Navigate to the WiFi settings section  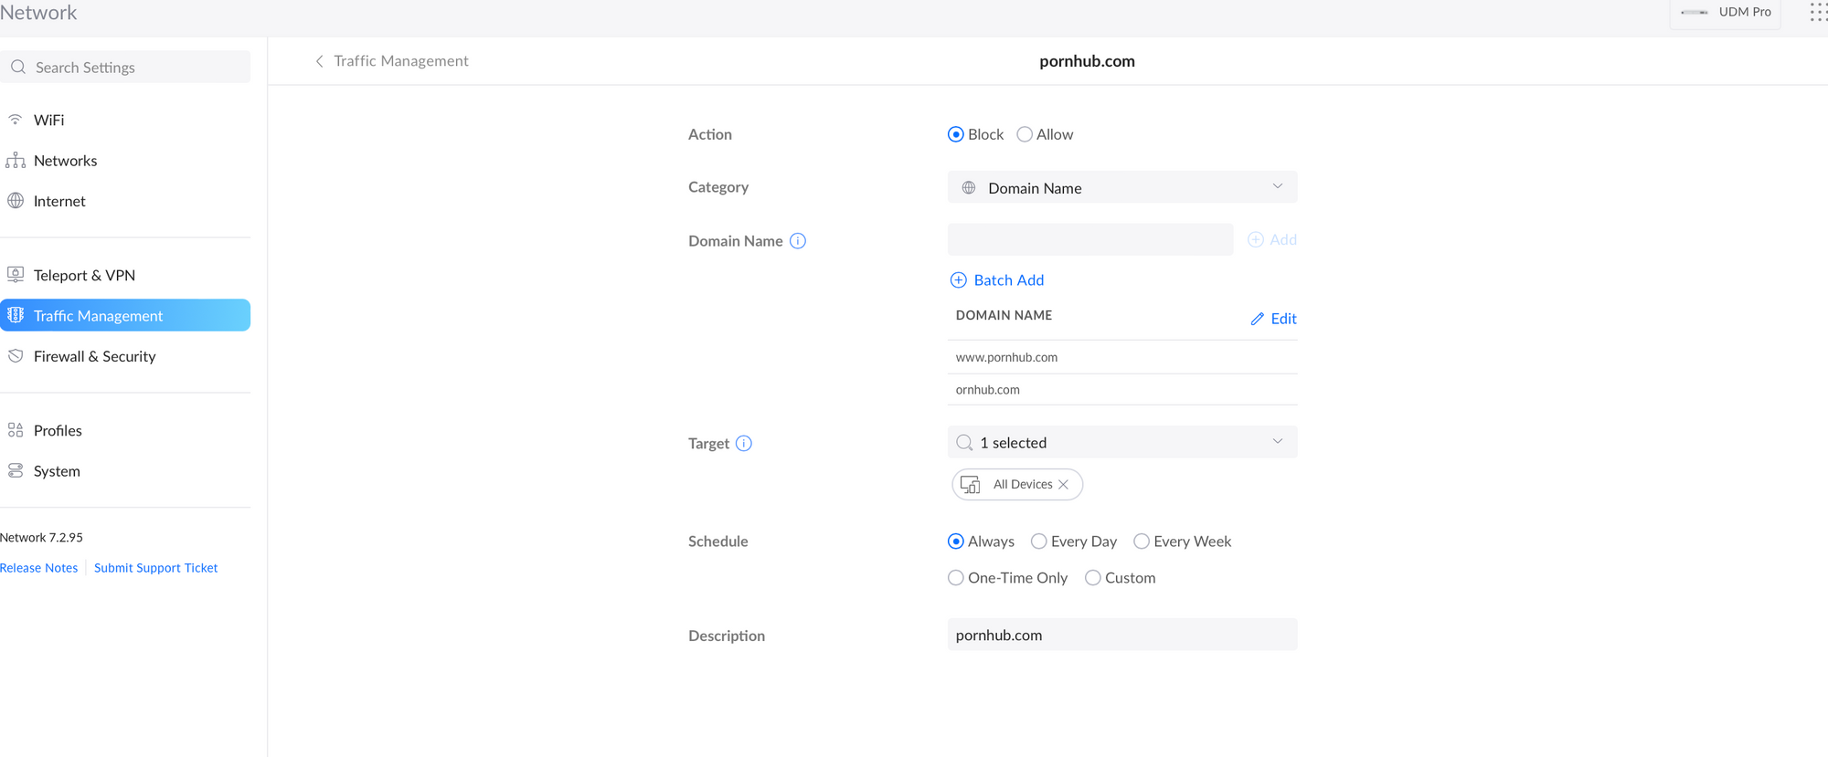tap(48, 120)
